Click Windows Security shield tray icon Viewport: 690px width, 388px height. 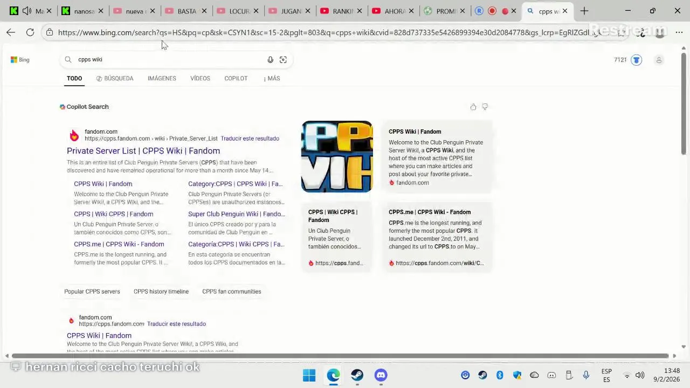(x=517, y=375)
